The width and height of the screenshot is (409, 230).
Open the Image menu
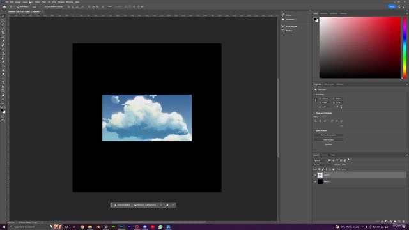click(x=18, y=2)
